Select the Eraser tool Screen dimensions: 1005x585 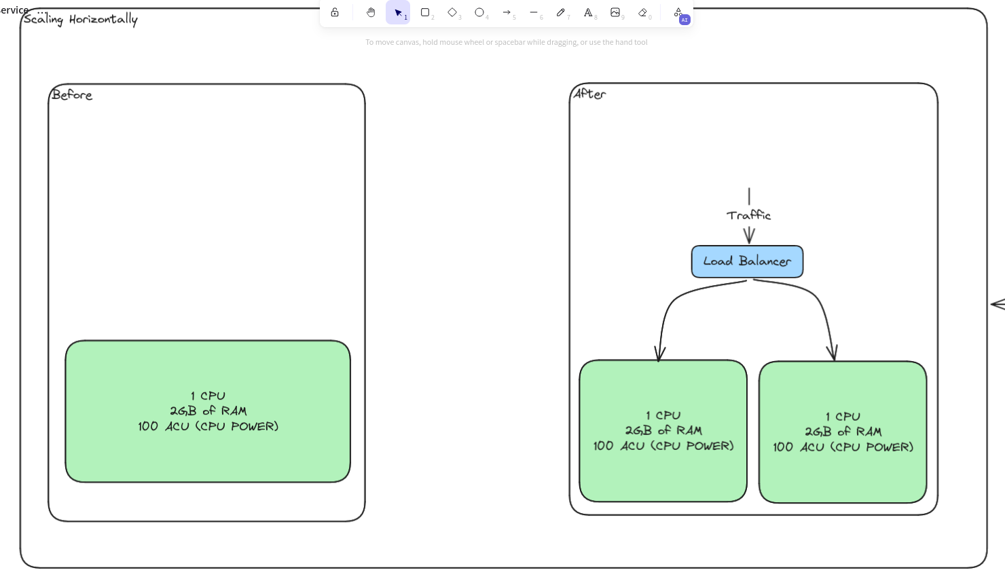coord(642,12)
